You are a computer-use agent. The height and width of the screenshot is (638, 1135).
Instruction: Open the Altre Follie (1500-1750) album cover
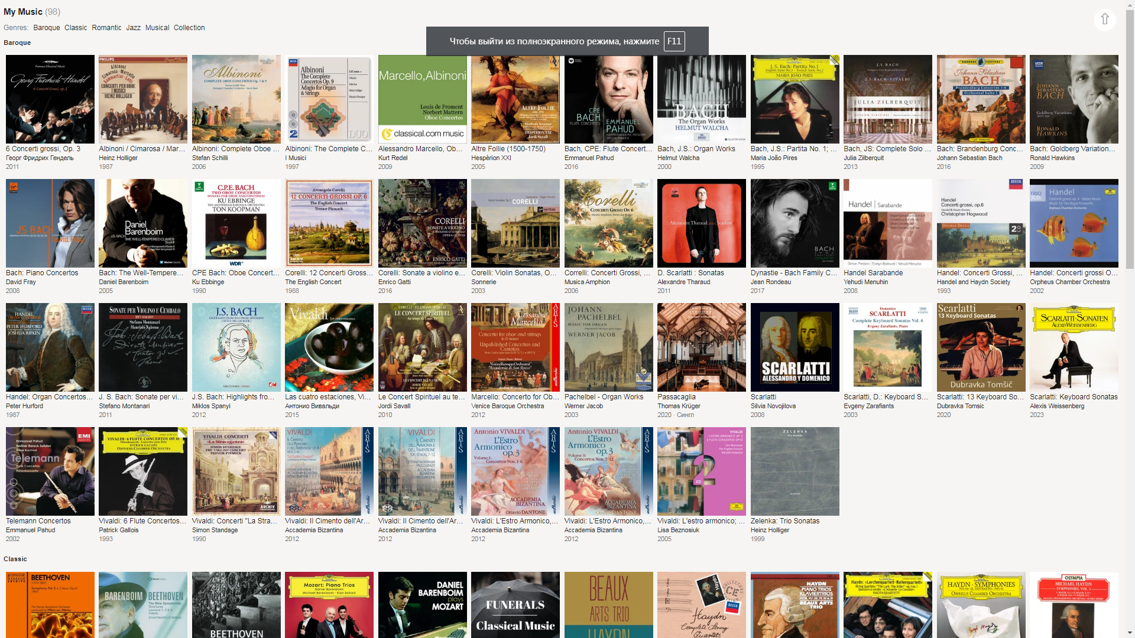pos(515,99)
